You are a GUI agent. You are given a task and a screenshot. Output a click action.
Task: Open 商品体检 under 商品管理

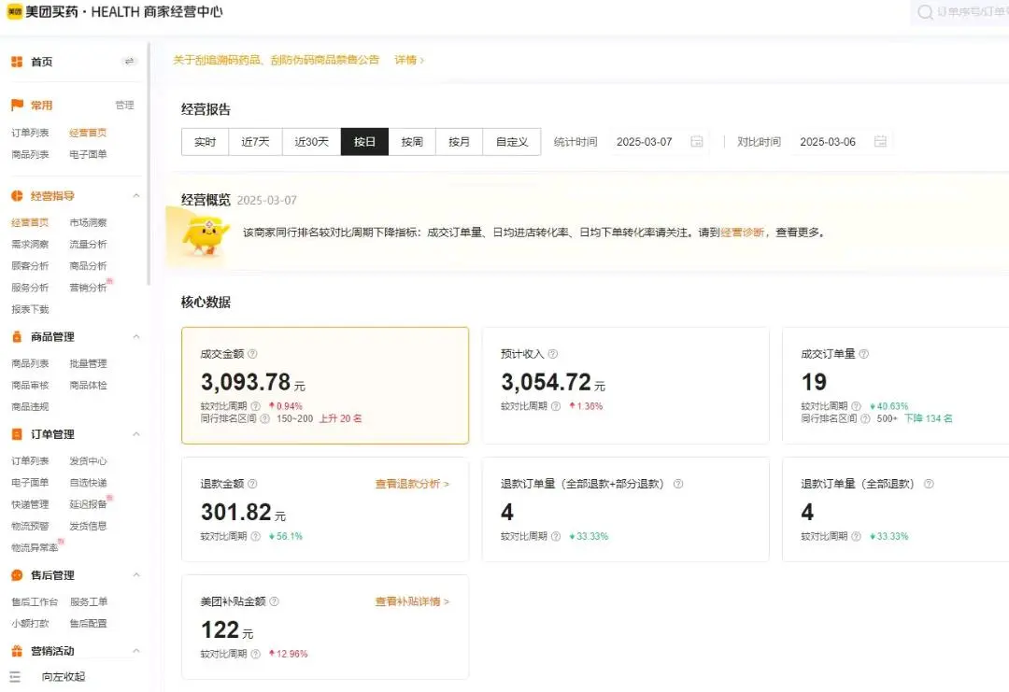[x=88, y=386]
